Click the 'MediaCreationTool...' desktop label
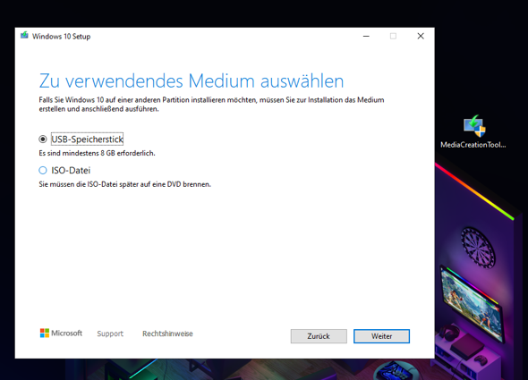 473,145
